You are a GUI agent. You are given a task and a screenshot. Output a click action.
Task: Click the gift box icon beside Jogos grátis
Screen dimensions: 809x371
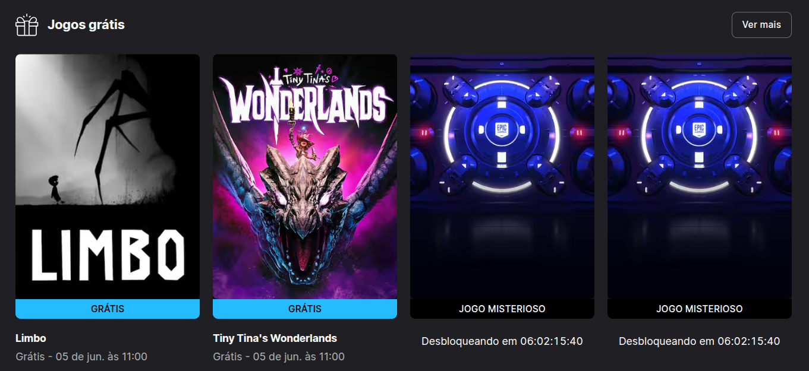pos(27,25)
